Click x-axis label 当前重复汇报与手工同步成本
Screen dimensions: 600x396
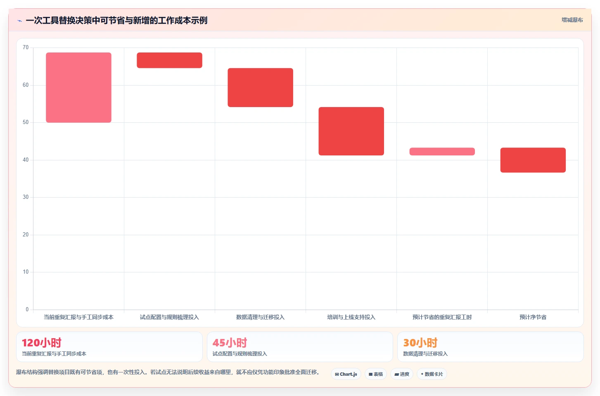(x=78, y=317)
